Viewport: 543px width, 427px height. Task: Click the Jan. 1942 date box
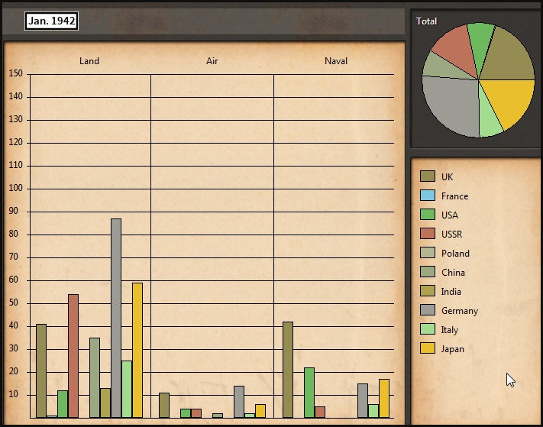[52, 21]
